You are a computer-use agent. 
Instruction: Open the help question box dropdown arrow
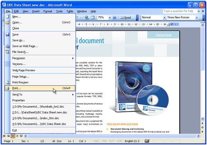pyautogui.click(x=199, y=11)
